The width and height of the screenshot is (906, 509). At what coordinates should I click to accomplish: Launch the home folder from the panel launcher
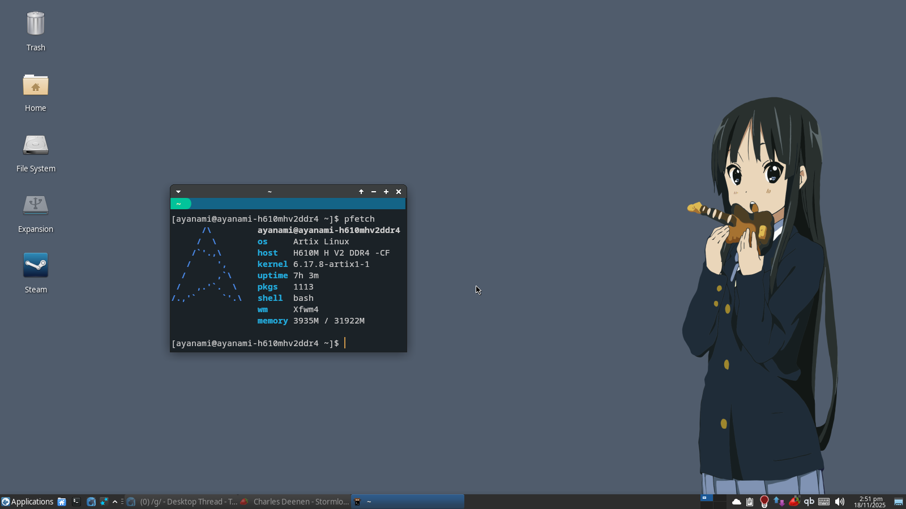(62, 502)
